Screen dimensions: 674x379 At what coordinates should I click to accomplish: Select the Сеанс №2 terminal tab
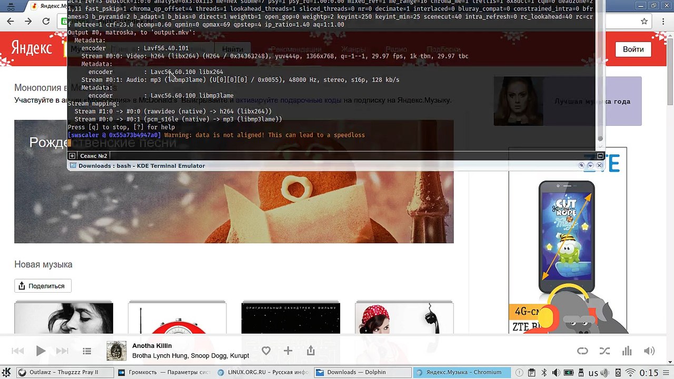click(93, 156)
